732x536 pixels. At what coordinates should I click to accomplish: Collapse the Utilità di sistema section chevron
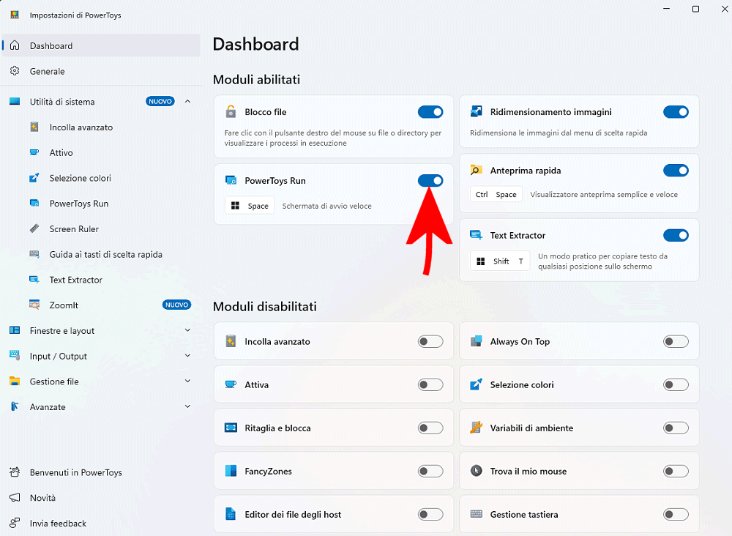[x=187, y=101]
